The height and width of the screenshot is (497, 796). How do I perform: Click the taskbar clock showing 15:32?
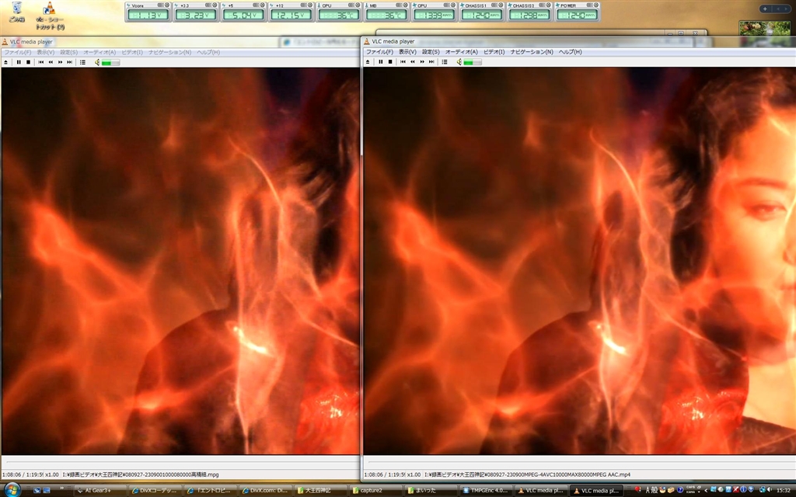pyautogui.click(x=784, y=490)
